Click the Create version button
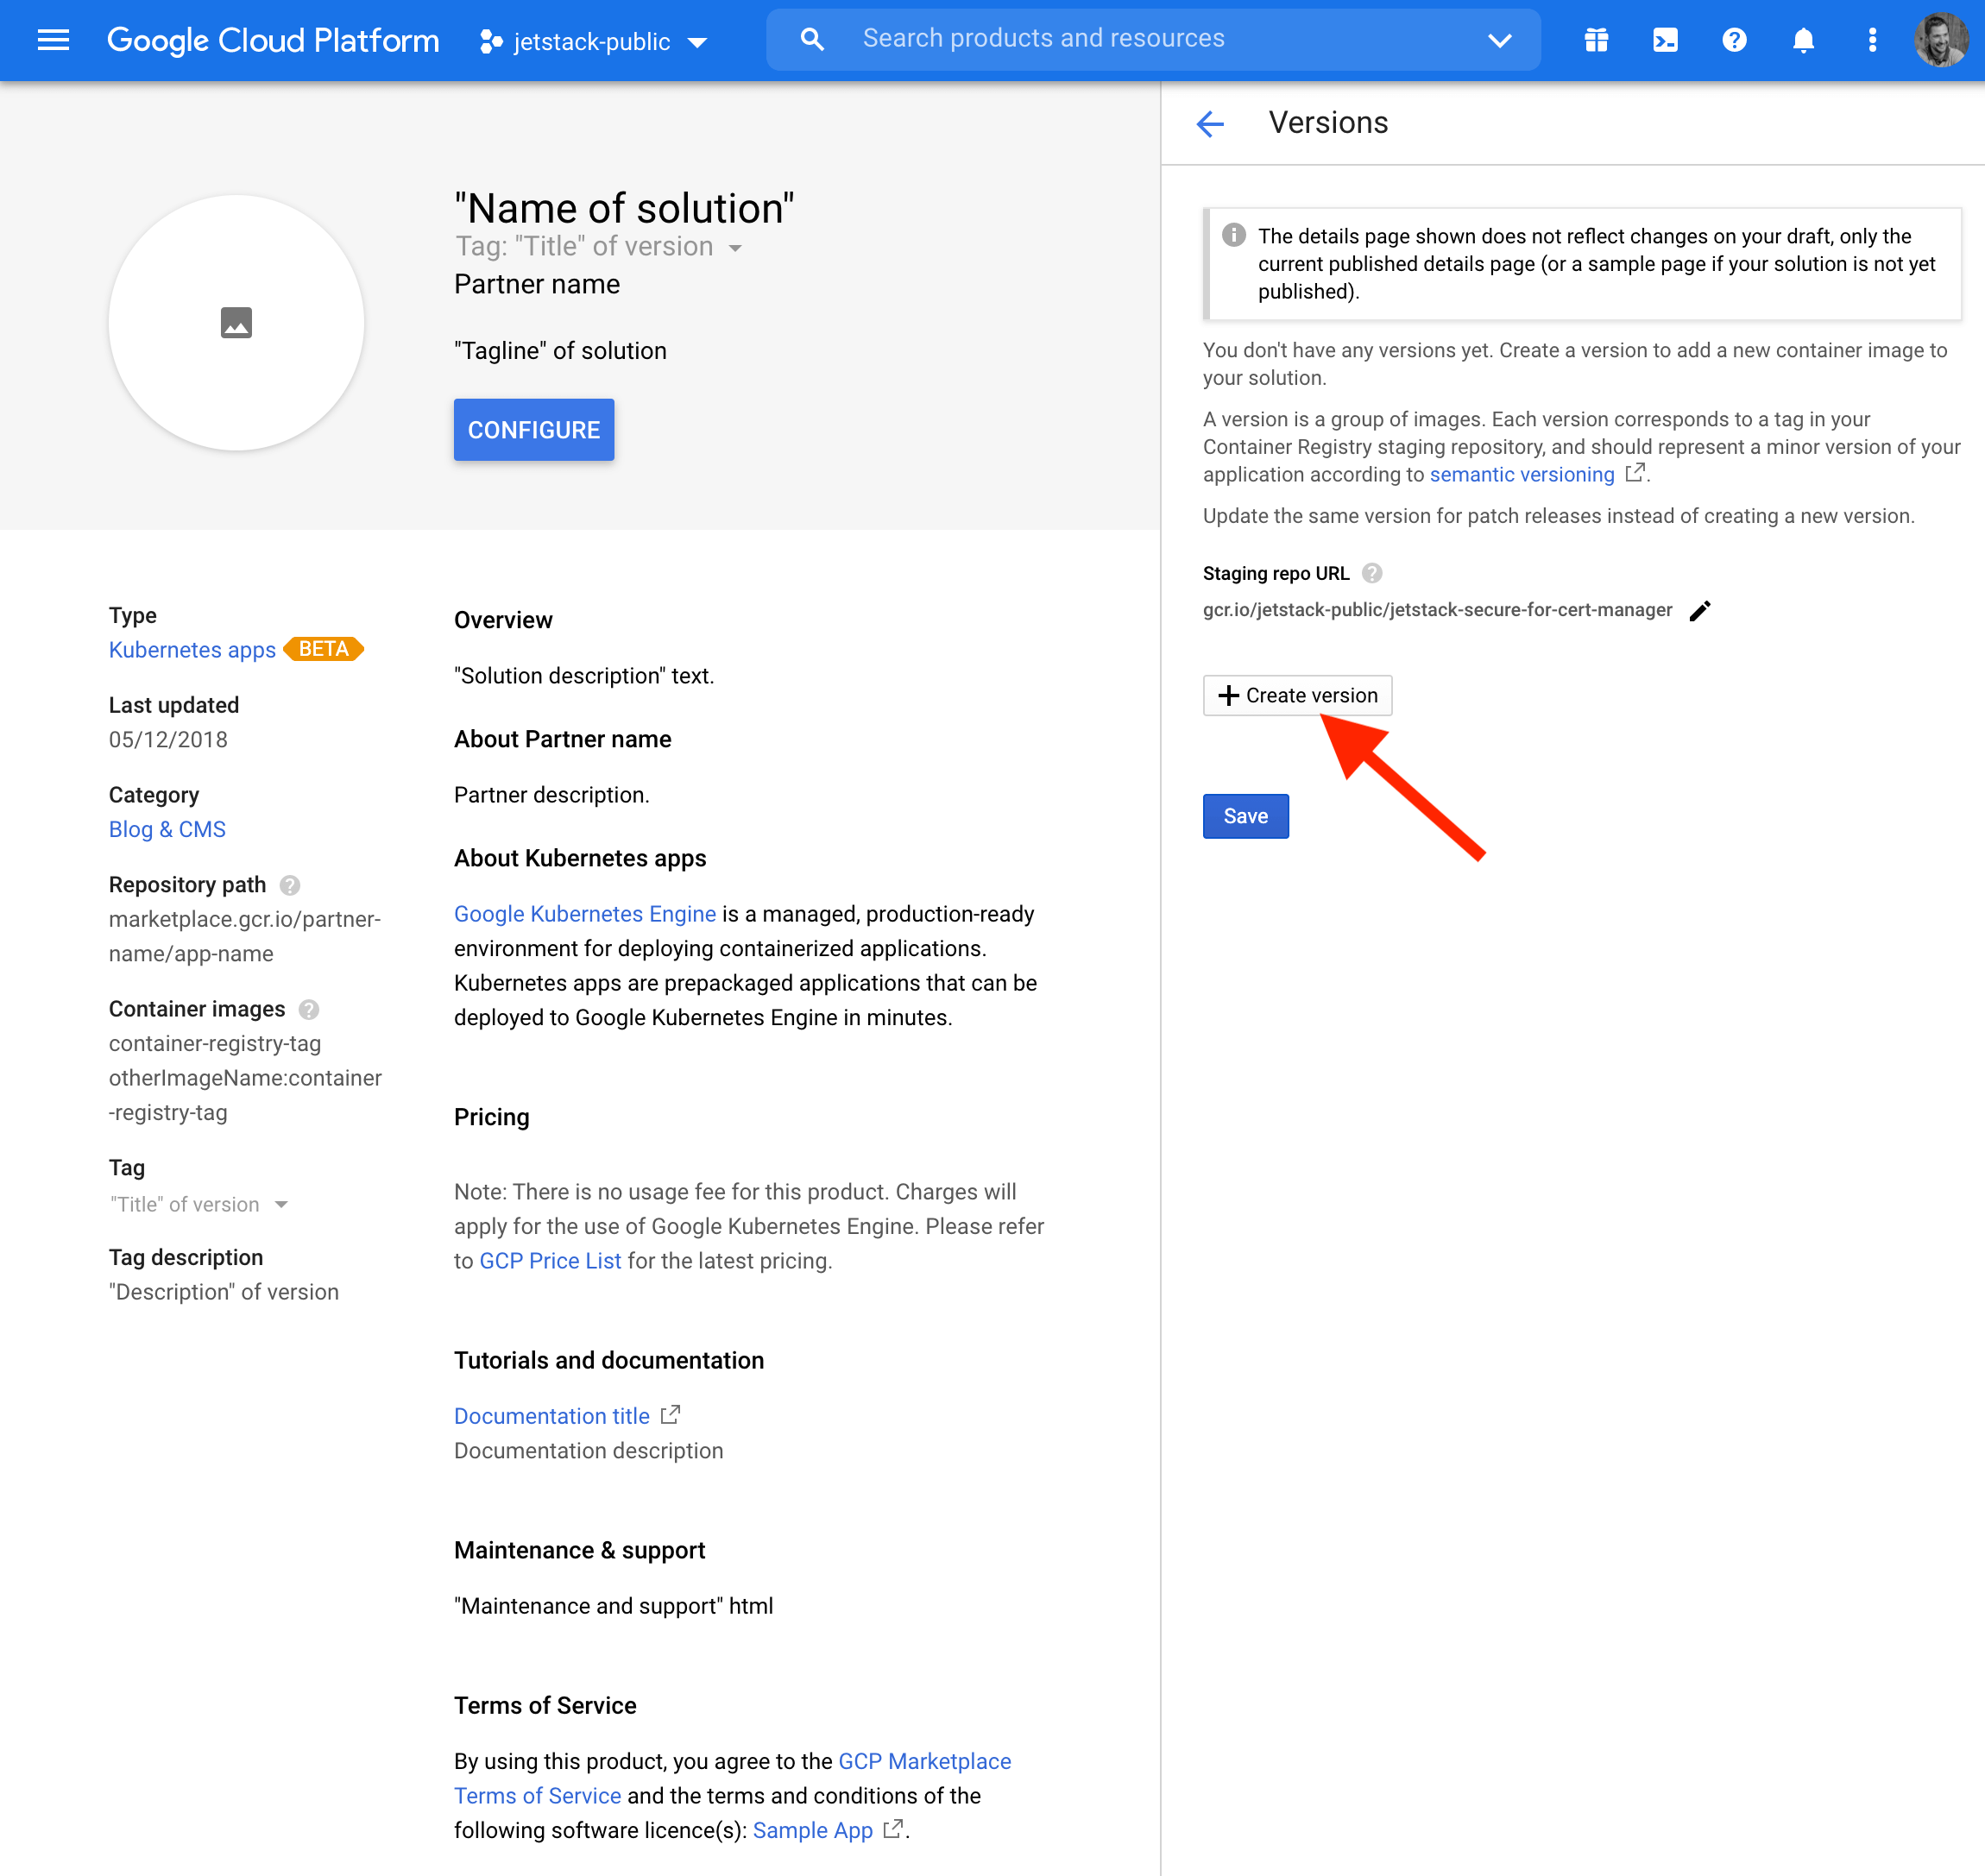 point(1297,695)
